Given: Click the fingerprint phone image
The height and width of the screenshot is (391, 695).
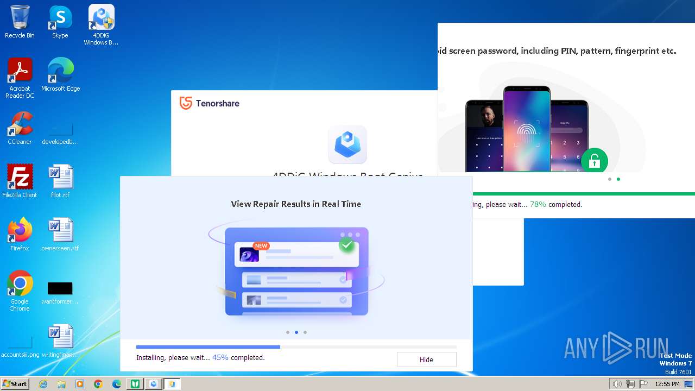Looking at the screenshot, I should tap(527, 129).
